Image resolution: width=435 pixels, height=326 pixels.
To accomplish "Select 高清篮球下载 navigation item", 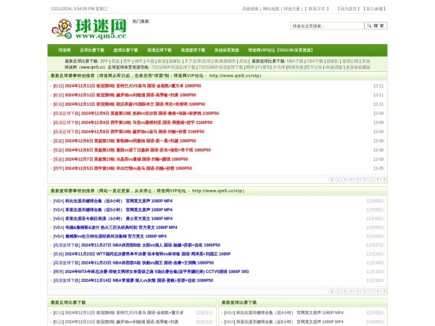I will pos(193,50).
